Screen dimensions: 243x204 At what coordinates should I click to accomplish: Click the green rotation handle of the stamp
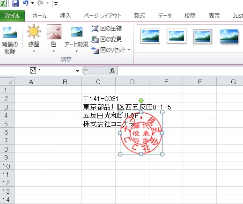[x=141, y=101]
